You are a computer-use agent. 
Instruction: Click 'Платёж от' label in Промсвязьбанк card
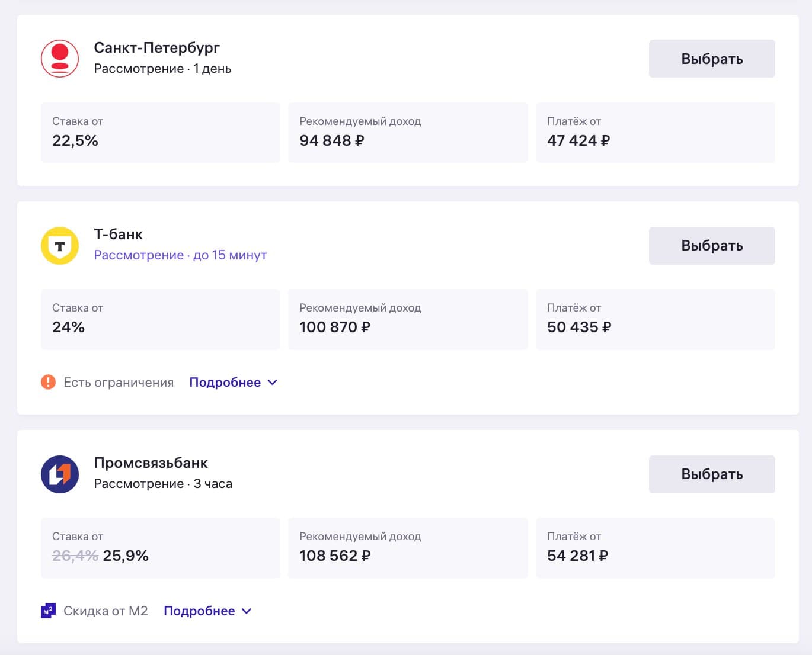pyautogui.click(x=574, y=537)
